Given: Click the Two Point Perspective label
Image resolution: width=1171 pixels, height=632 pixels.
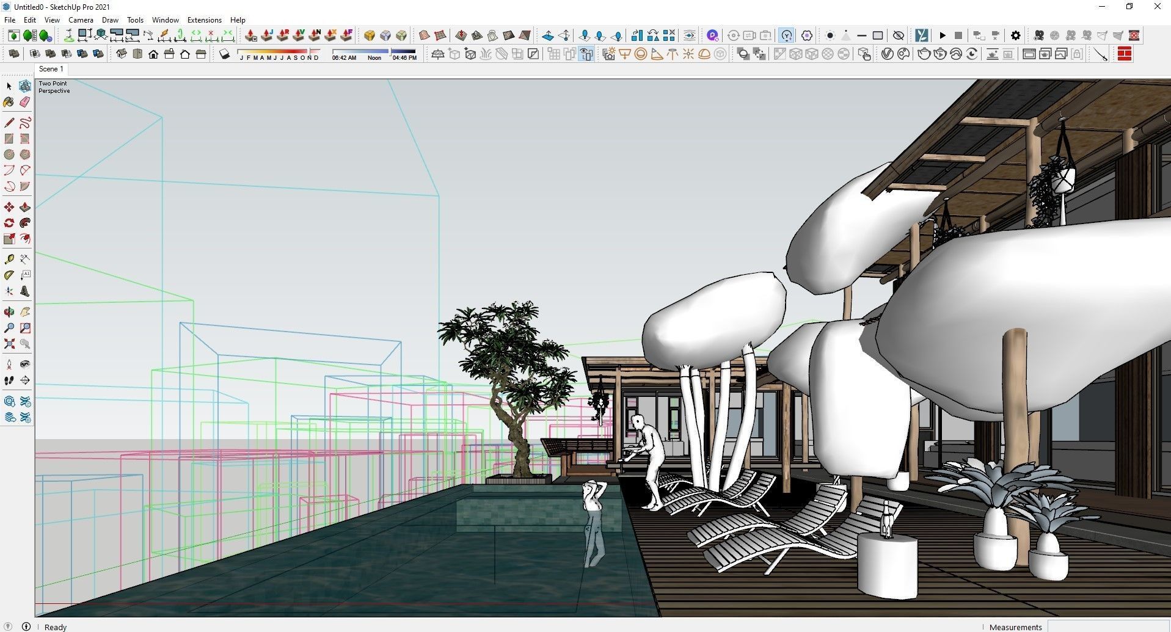Looking at the screenshot, I should pyautogui.click(x=54, y=87).
